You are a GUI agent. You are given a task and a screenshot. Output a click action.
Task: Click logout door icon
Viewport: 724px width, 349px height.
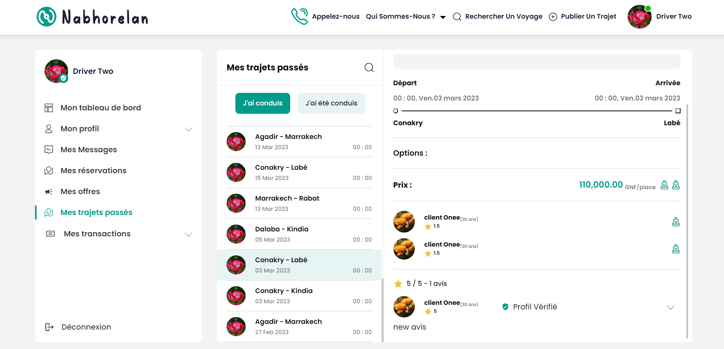pyautogui.click(x=50, y=327)
